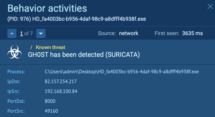Click the Source network value

point(128,33)
